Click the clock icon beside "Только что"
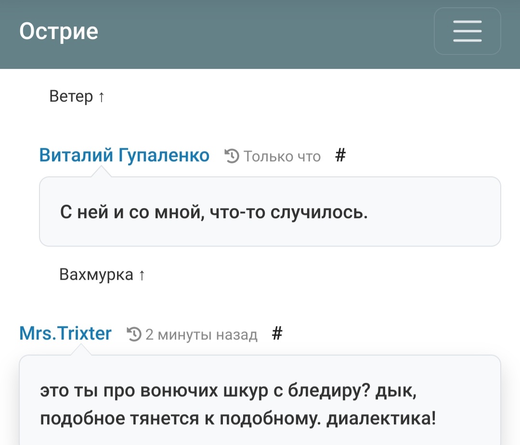The height and width of the screenshot is (445, 520). pyautogui.click(x=232, y=156)
